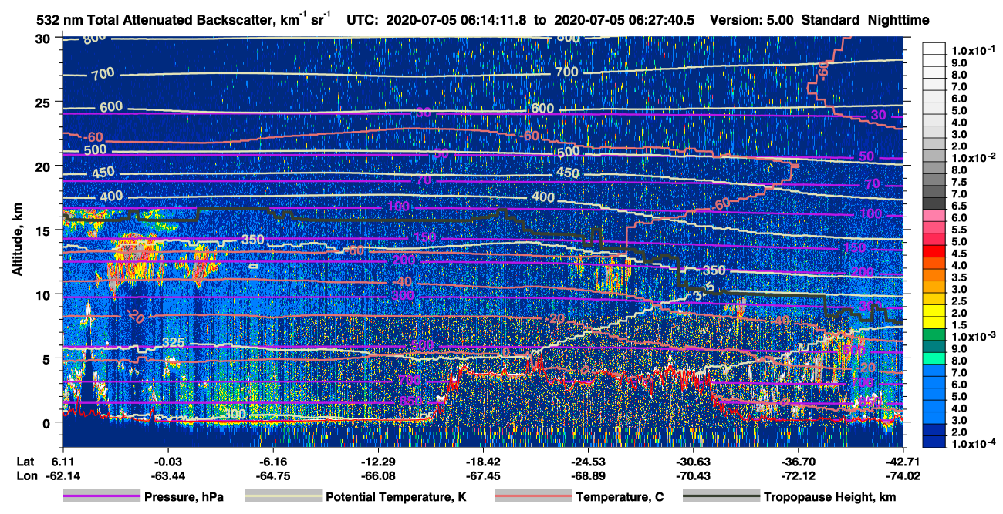The height and width of the screenshot is (514, 1003).
Task: Click the 'Lon' row label
Action: [25, 475]
